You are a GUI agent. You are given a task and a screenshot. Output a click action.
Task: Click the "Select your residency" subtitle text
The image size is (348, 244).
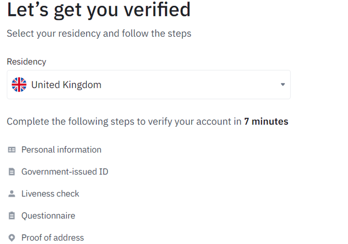[x=99, y=34]
